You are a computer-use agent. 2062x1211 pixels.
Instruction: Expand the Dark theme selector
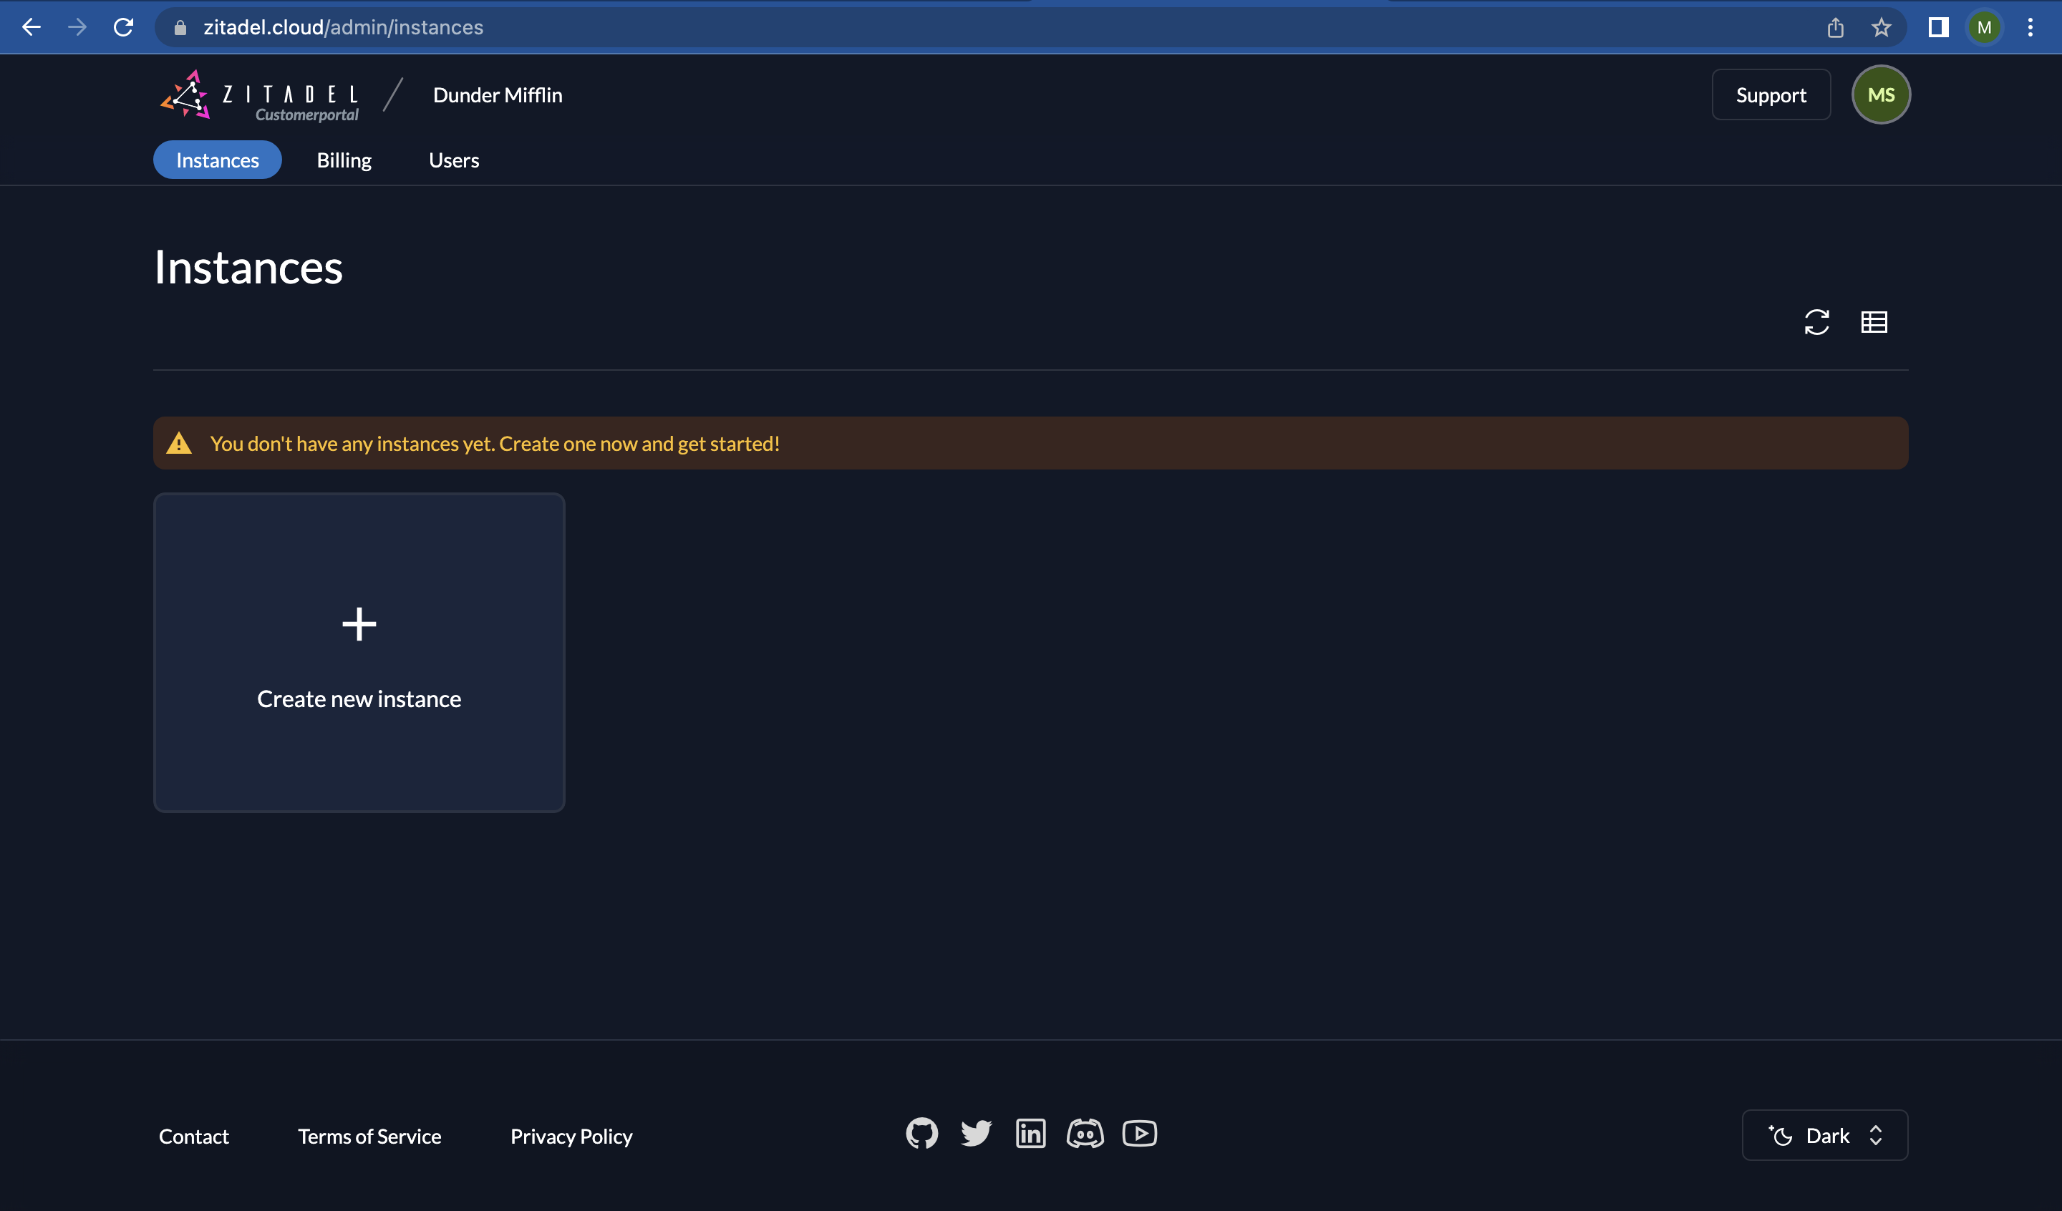click(1825, 1135)
